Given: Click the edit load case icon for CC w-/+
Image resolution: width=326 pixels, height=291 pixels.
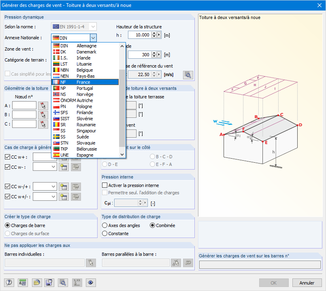Looking at the screenshot, I should pos(76,187).
